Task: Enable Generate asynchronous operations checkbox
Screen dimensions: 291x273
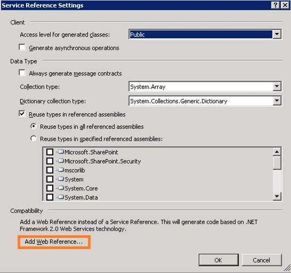Action: (x=22, y=47)
